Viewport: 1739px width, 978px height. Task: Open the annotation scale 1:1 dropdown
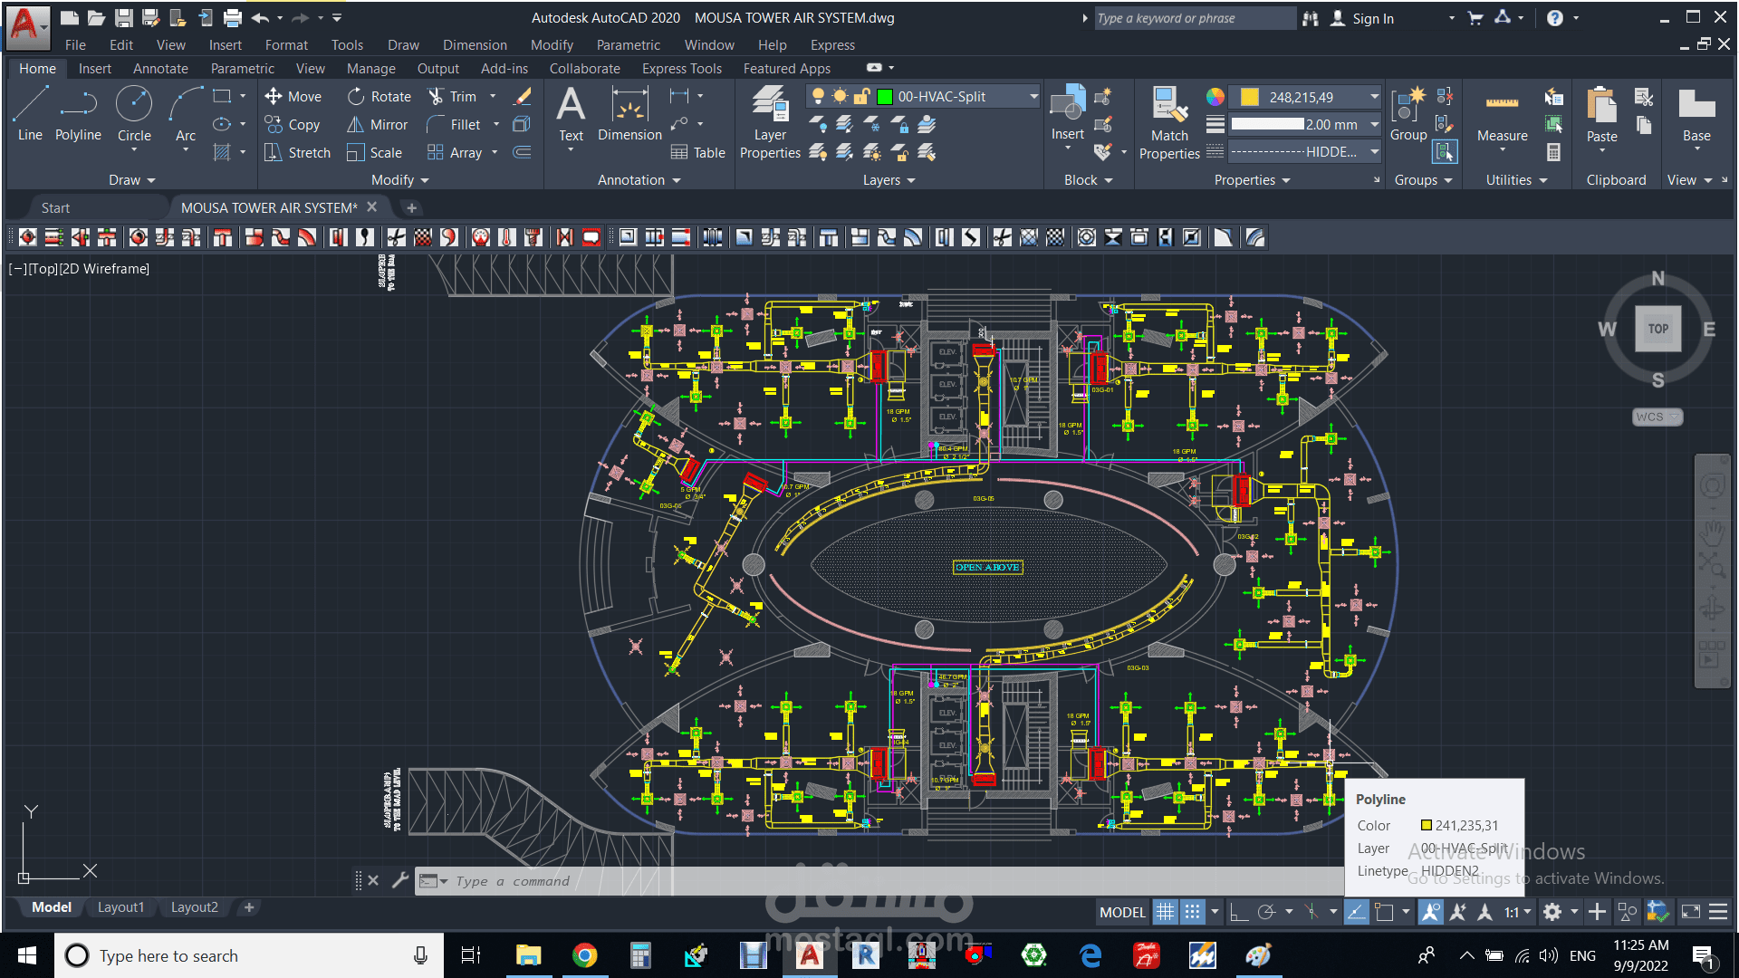(1518, 912)
